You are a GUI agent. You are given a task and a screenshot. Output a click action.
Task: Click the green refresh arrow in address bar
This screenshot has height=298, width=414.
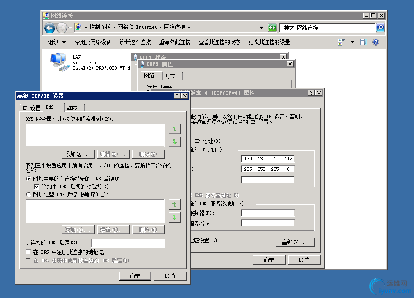click(273, 27)
